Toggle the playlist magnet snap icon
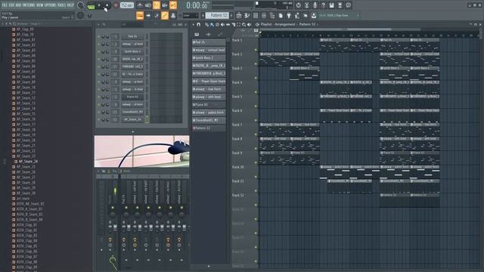Viewport: 484px width, 272px height. [198, 24]
